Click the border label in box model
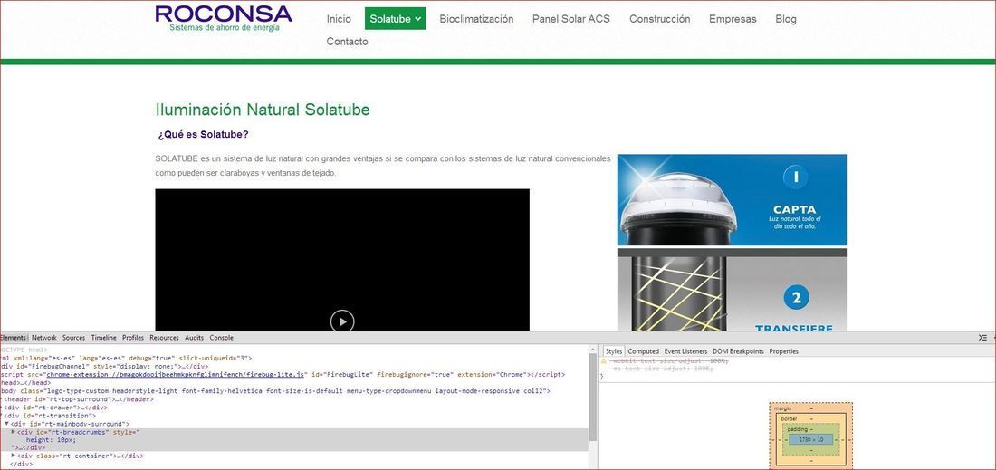 tap(789, 419)
